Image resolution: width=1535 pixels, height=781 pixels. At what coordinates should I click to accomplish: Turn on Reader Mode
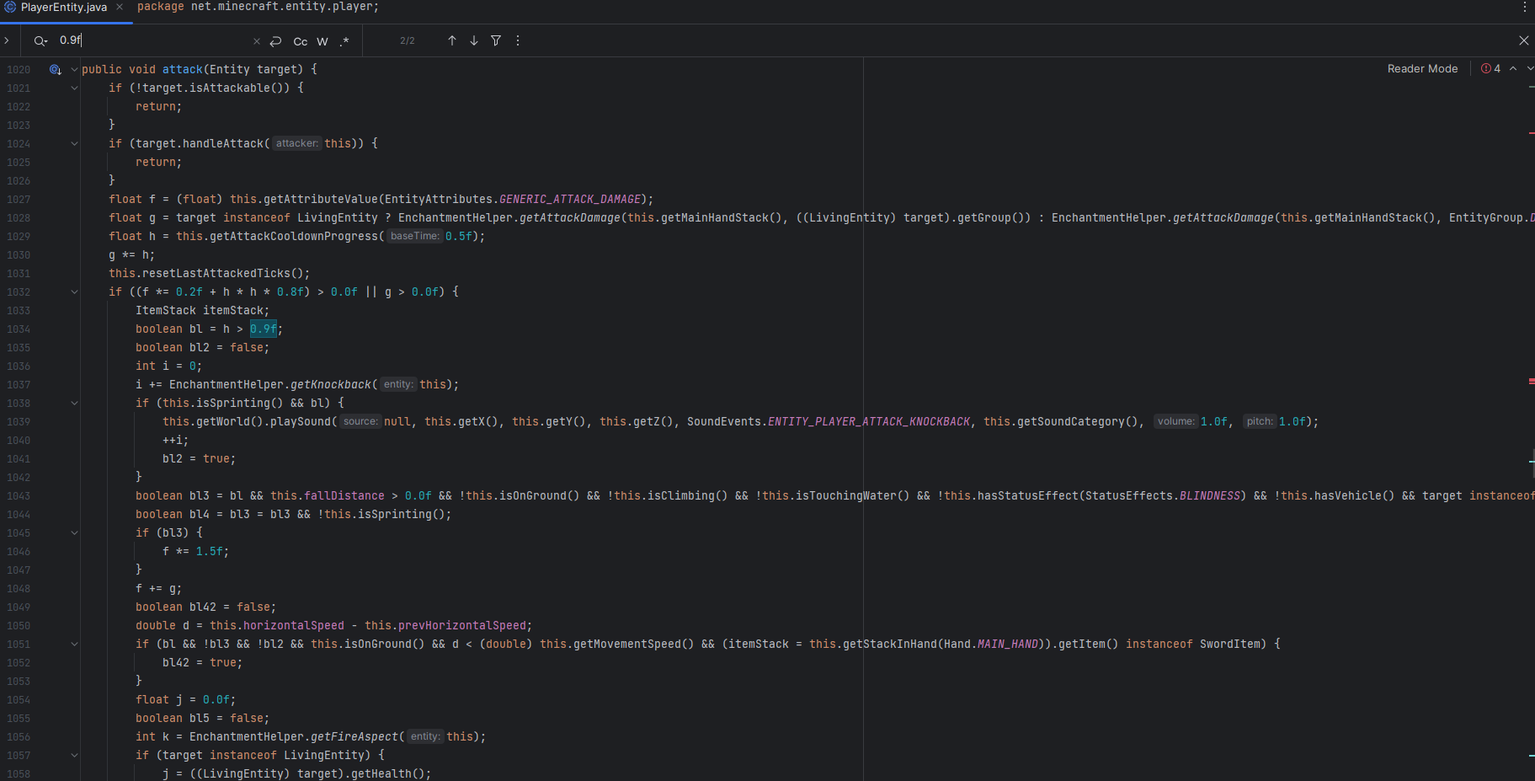[1422, 69]
